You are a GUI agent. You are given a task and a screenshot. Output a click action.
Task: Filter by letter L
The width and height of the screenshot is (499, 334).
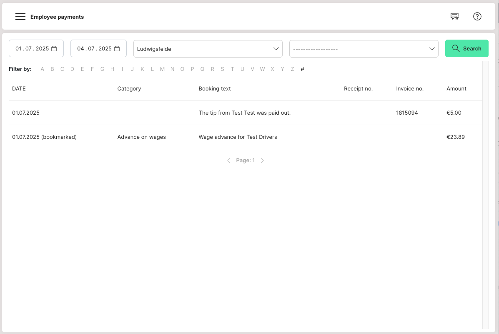coord(152,69)
